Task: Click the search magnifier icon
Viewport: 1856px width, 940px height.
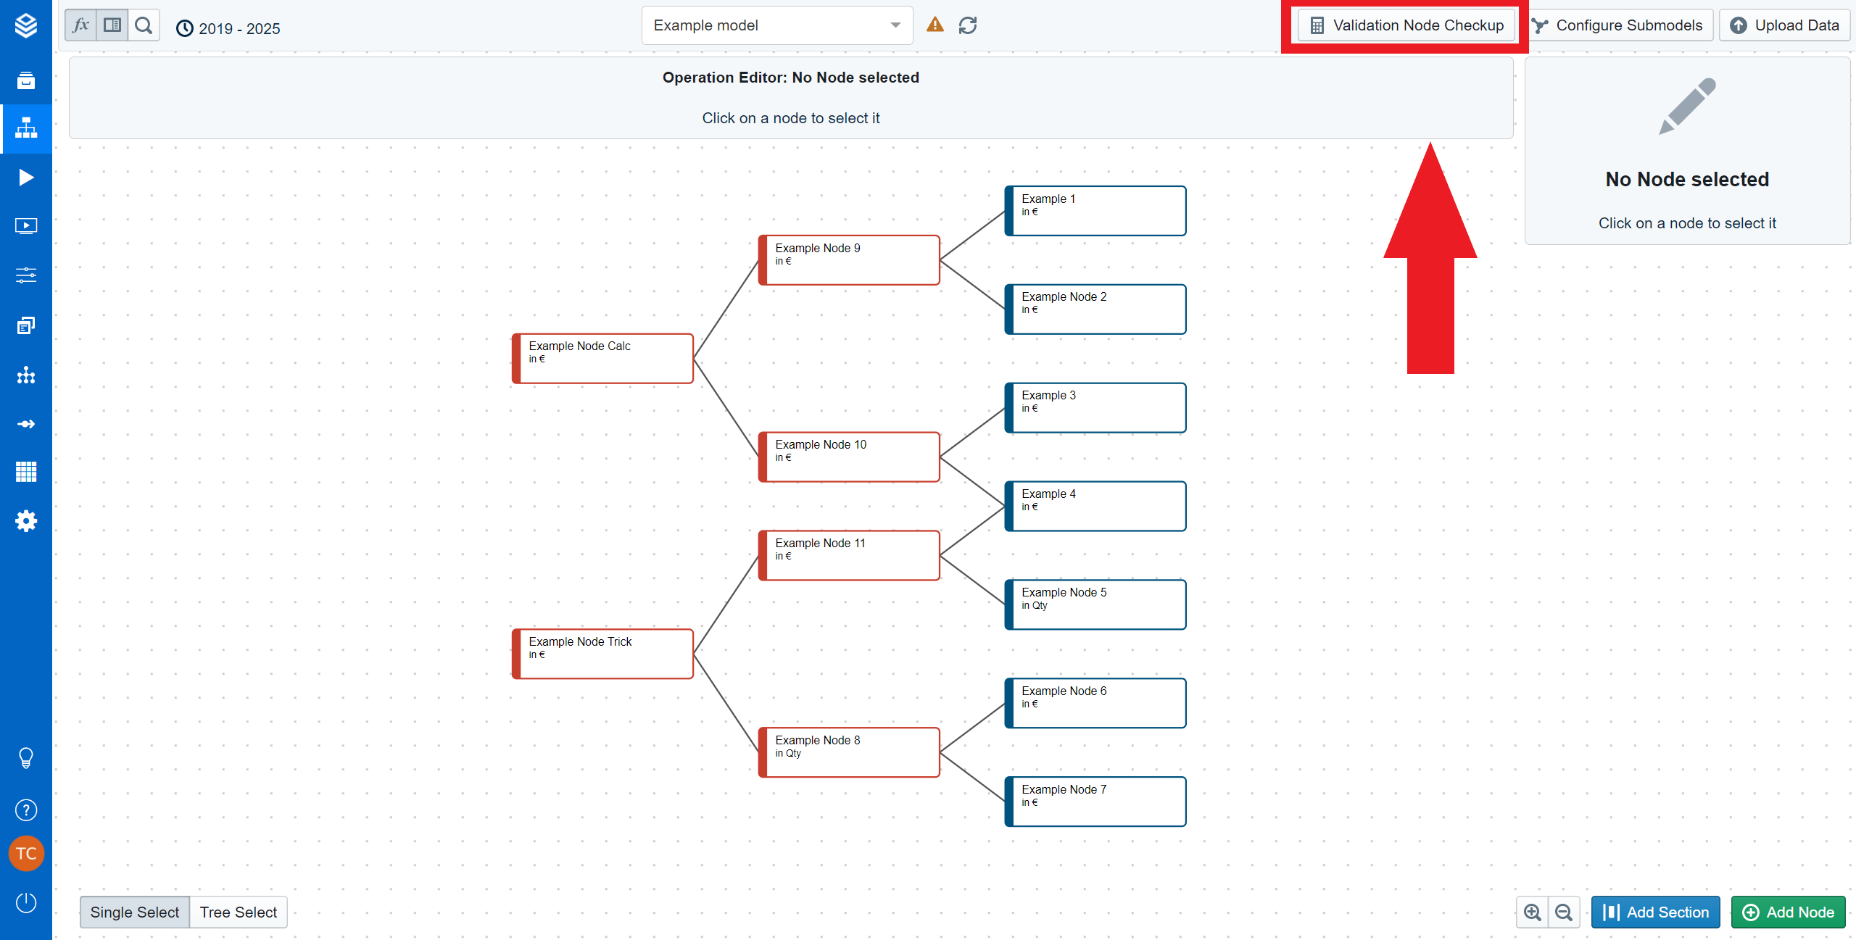Action: tap(144, 25)
